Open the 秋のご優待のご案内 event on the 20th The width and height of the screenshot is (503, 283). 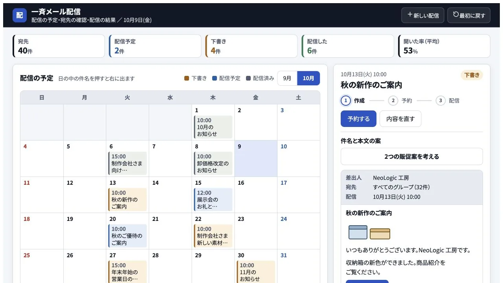click(x=127, y=236)
